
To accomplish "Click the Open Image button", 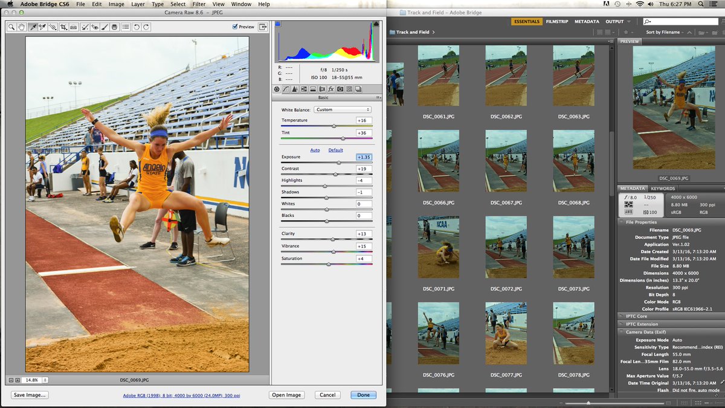I will tap(286, 395).
